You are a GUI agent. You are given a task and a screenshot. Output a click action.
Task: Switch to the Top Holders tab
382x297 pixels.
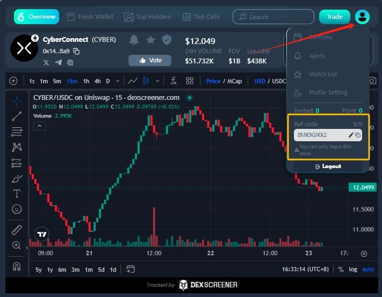click(148, 17)
